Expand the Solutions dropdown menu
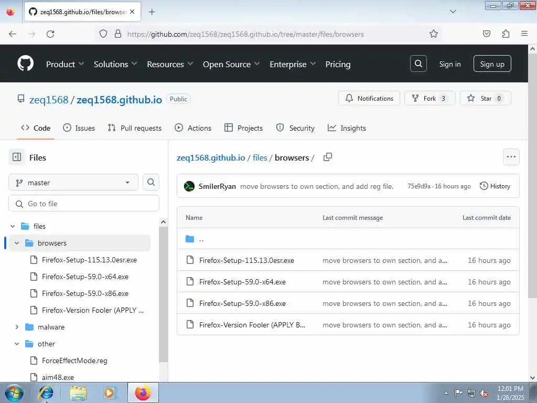Viewport: 537px width, 403px height. click(115, 64)
